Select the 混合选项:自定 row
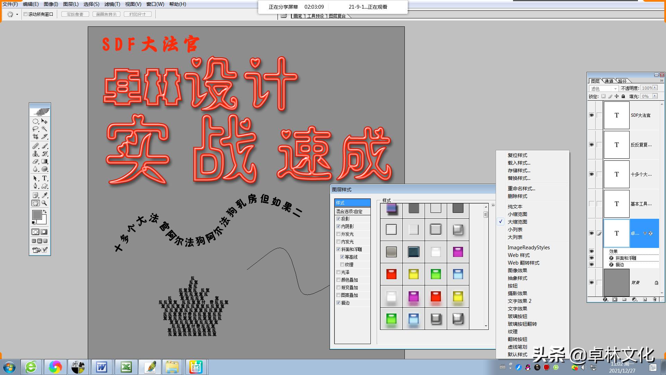Screen dimensions: 666x375 [352, 211]
